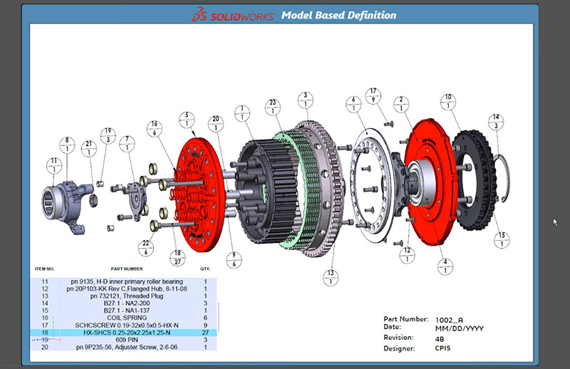Image resolution: width=570 pixels, height=369 pixels.
Task: Select highlighted BOM row HX-SHCS 0.25-20x2.25x1.25-N
Action: pos(128,332)
